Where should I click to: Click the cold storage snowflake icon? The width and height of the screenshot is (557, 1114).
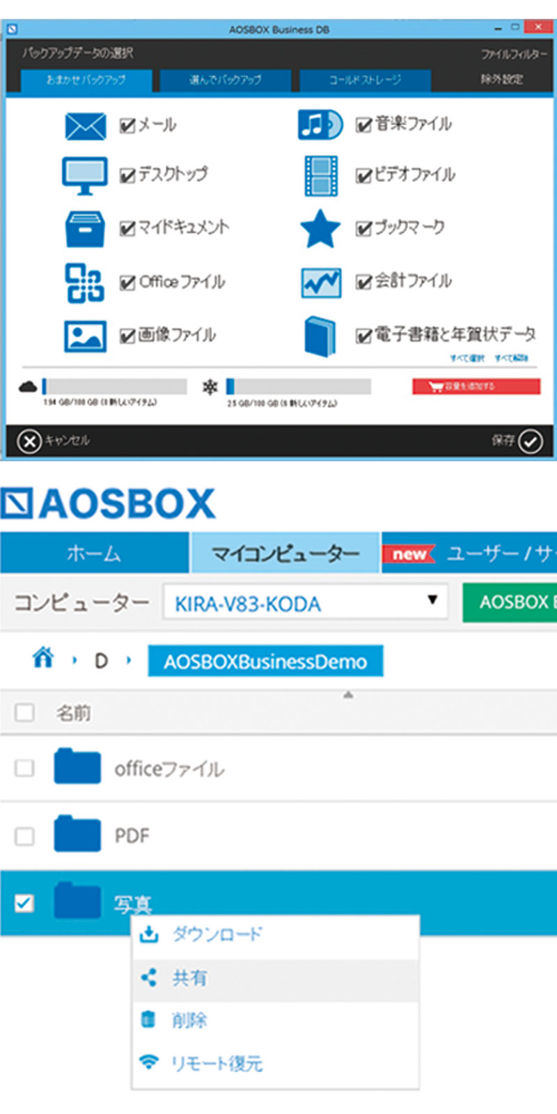[210, 387]
